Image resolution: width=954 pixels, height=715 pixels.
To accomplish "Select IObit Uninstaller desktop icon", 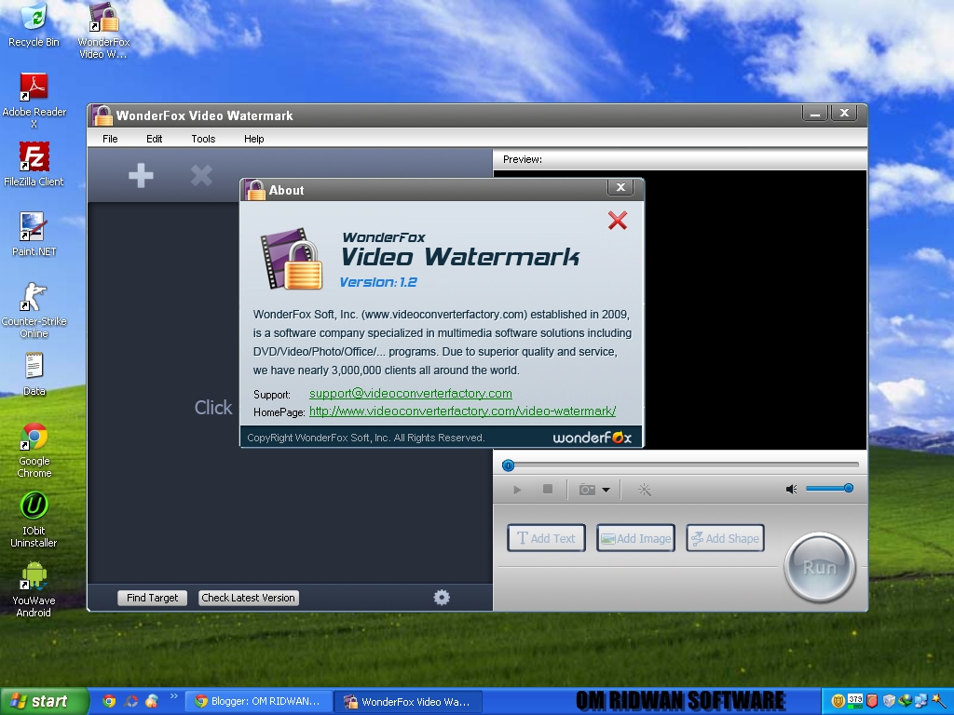I will tap(34, 519).
